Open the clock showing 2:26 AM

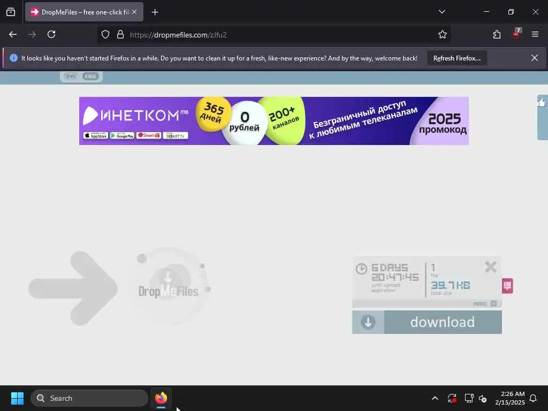(510, 398)
